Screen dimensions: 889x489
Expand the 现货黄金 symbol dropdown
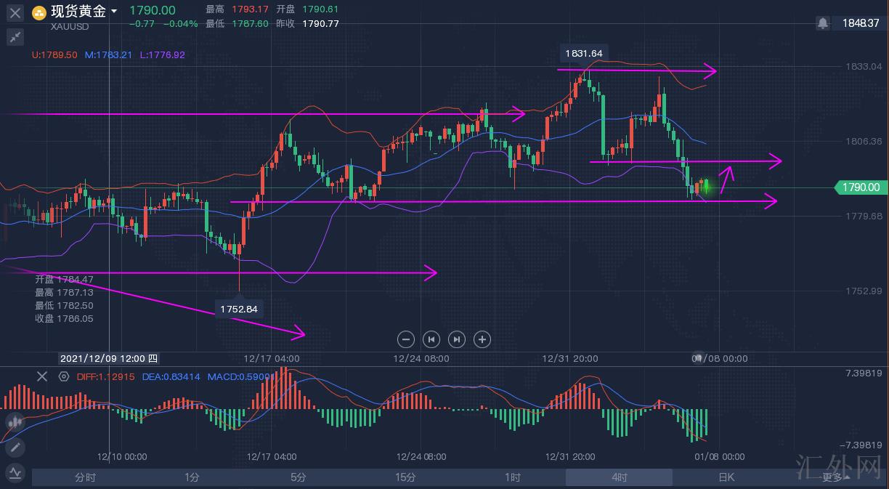click(114, 12)
